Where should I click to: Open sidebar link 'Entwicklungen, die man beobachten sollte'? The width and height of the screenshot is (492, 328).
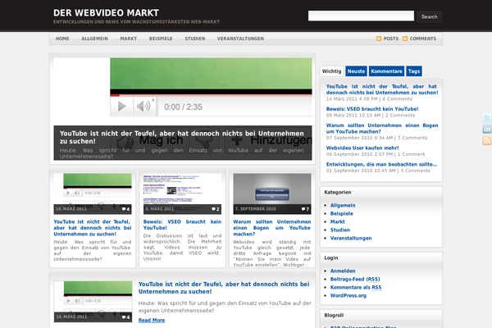(381, 164)
